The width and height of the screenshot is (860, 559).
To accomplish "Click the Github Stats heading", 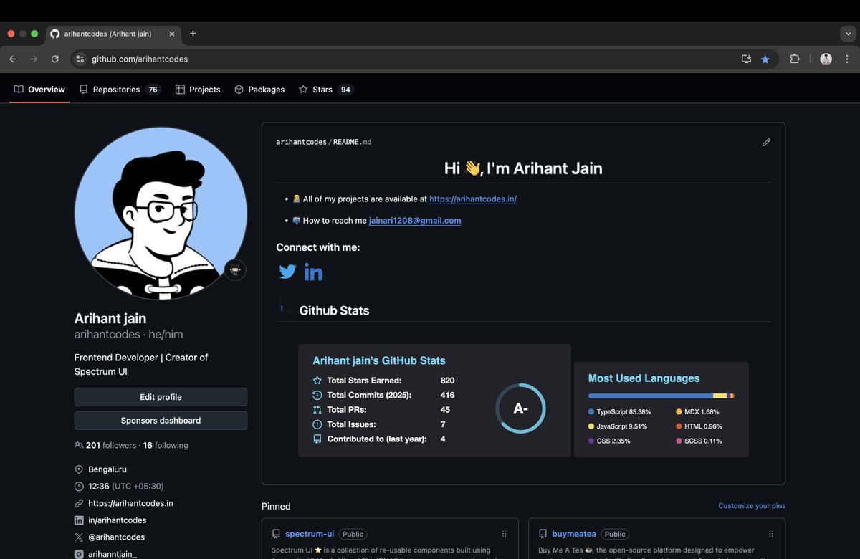I will click(334, 311).
